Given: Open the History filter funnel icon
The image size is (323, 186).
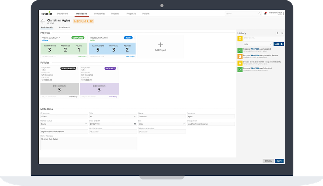Looking at the screenshot, I should point(282,33).
